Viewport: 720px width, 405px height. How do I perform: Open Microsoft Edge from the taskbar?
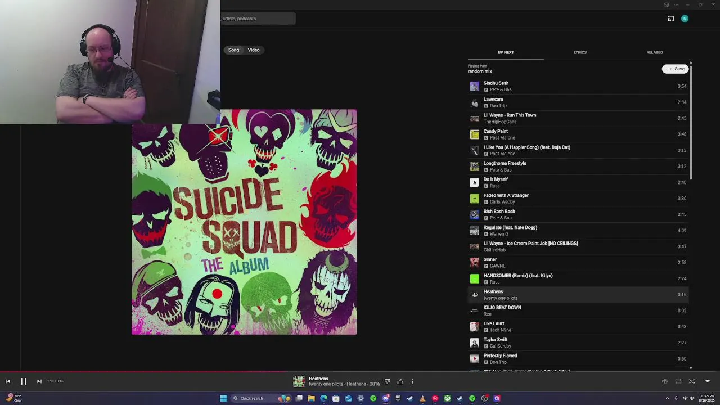(323, 398)
